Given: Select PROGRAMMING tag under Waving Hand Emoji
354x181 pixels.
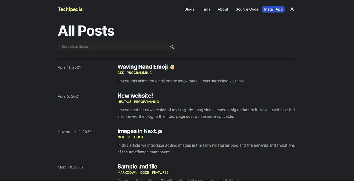Looking at the screenshot, I should [139, 73].
